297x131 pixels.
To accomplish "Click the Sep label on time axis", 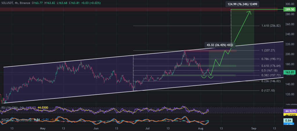I will (254, 128).
